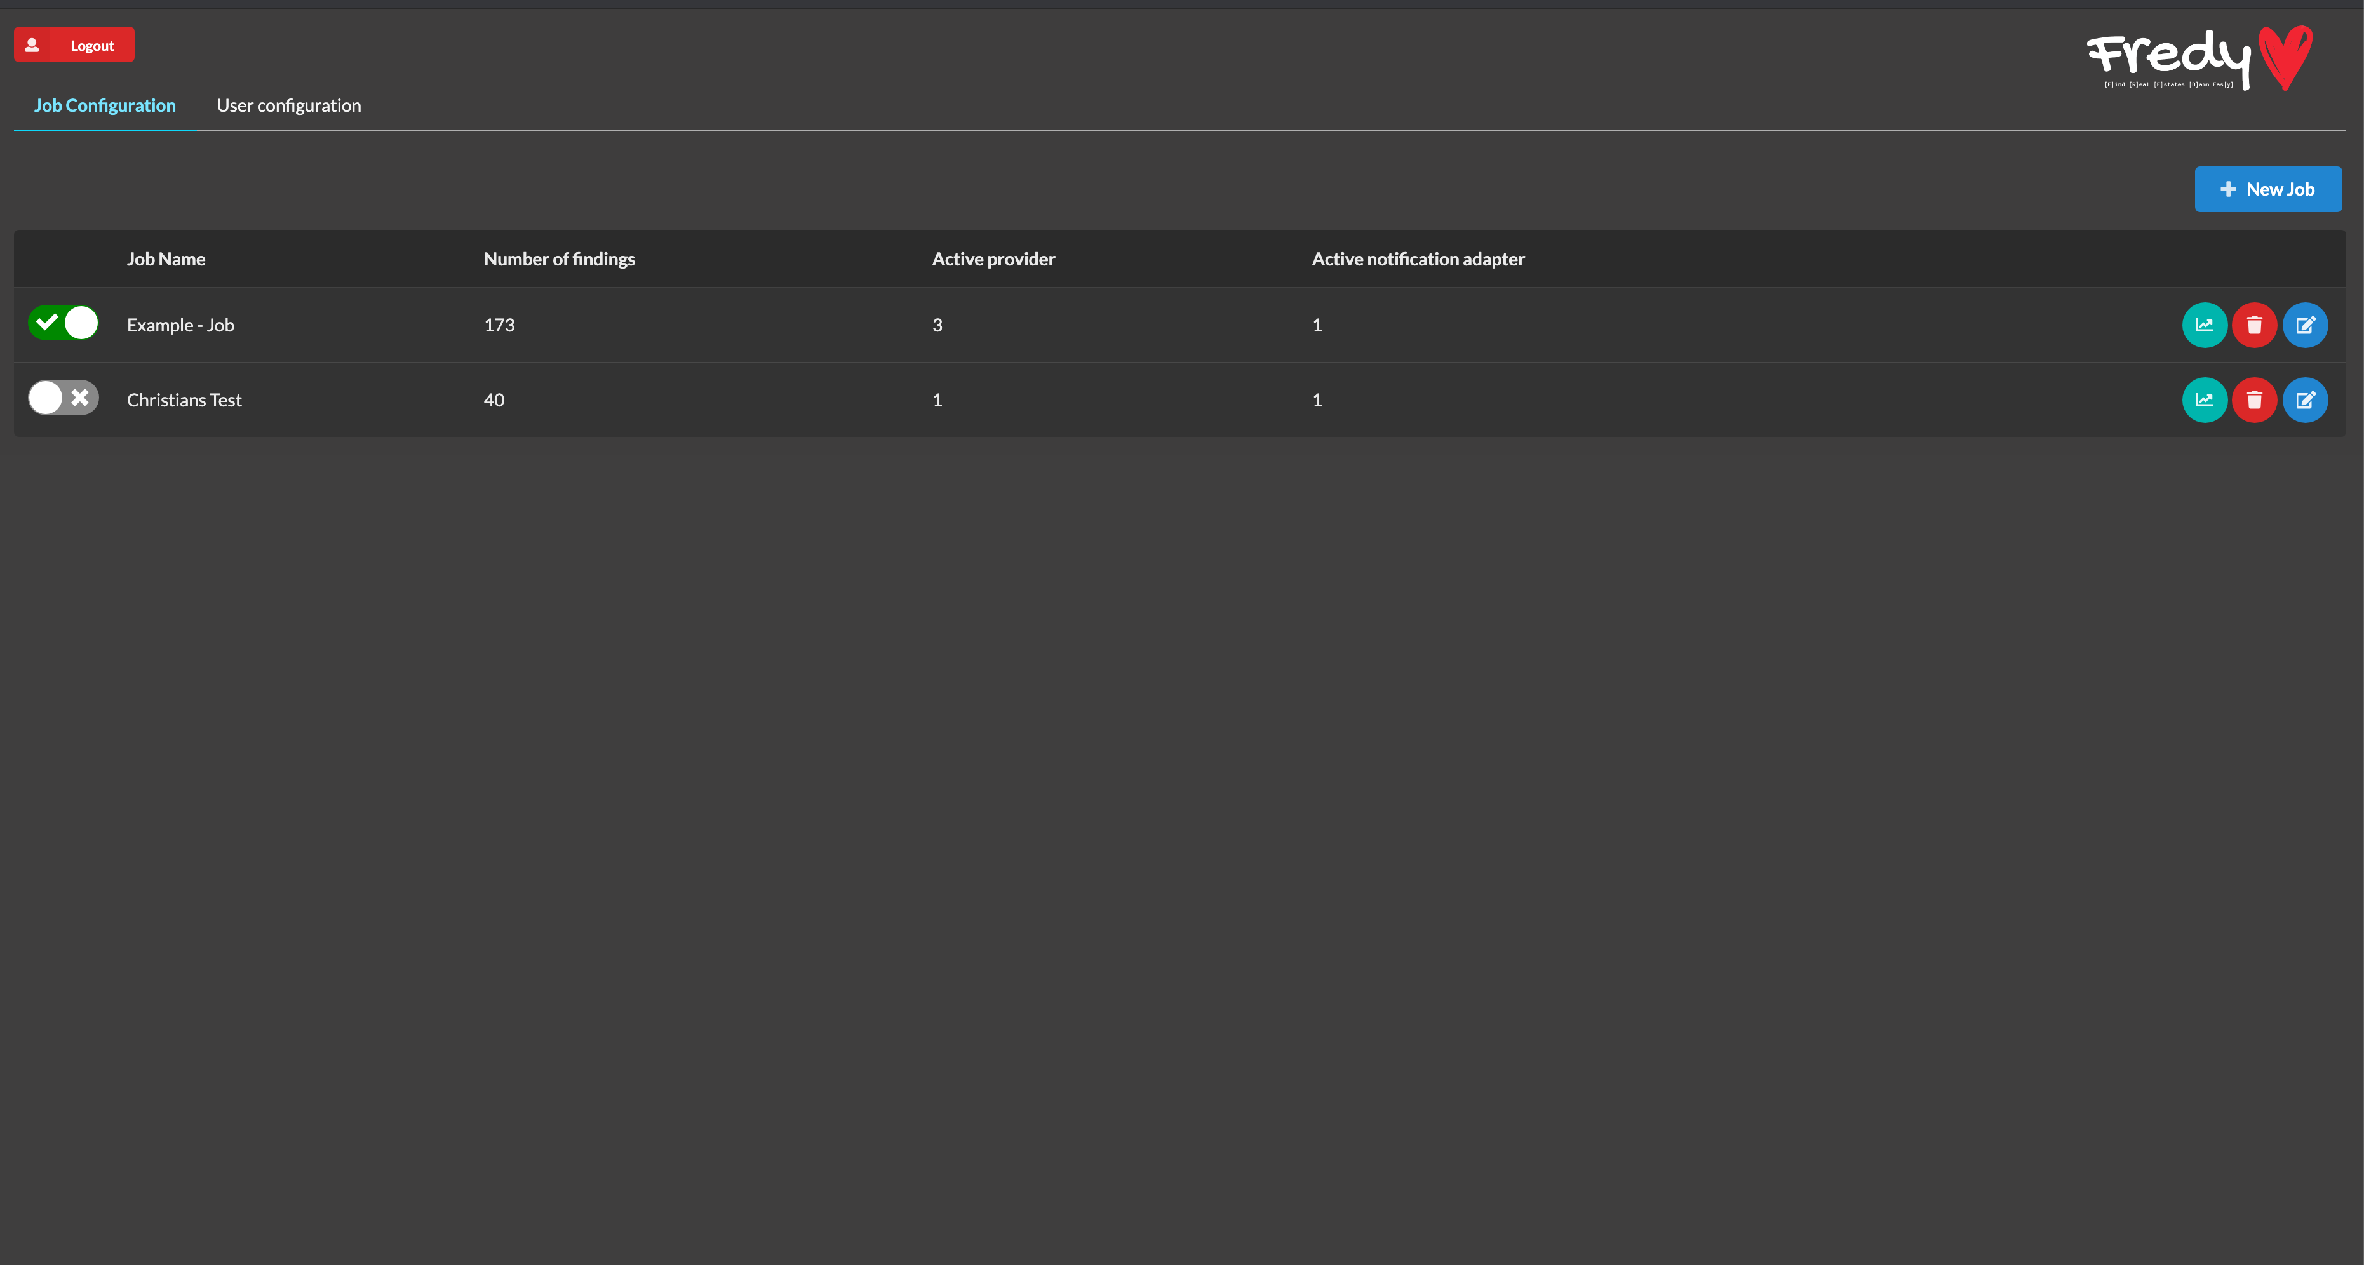Delete the Christians Test job
2364x1265 pixels.
2254,400
